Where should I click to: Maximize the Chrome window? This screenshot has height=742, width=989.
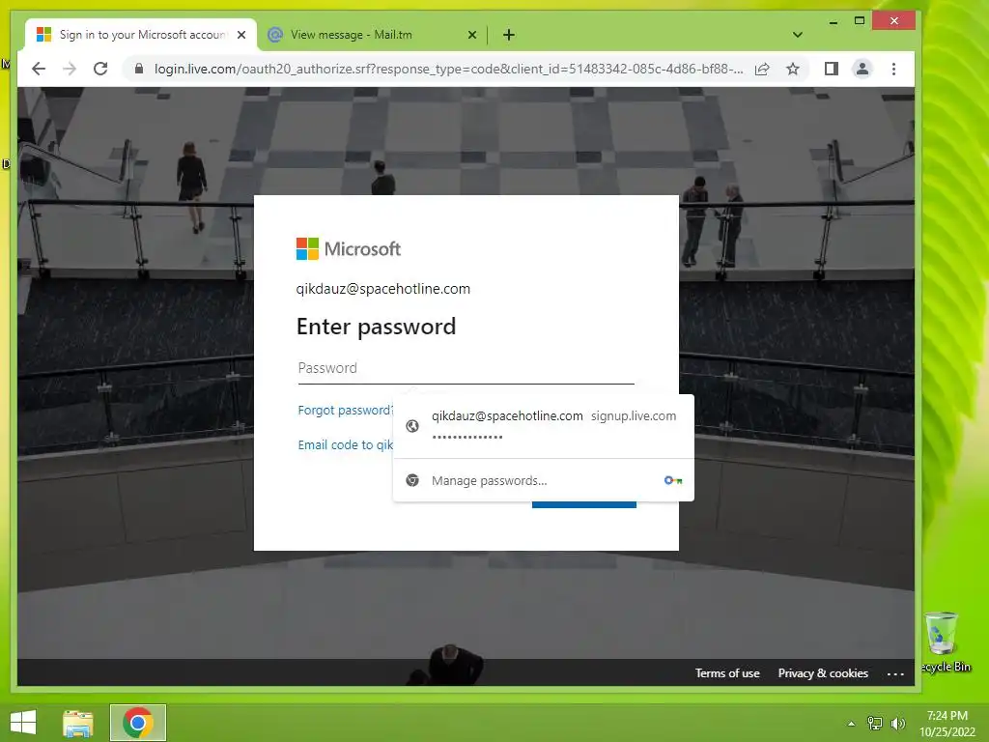click(859, 21)
